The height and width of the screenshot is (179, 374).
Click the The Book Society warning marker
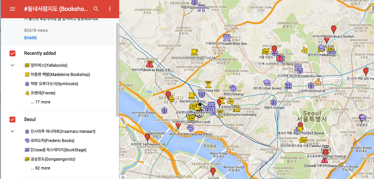tap(280, 58)
